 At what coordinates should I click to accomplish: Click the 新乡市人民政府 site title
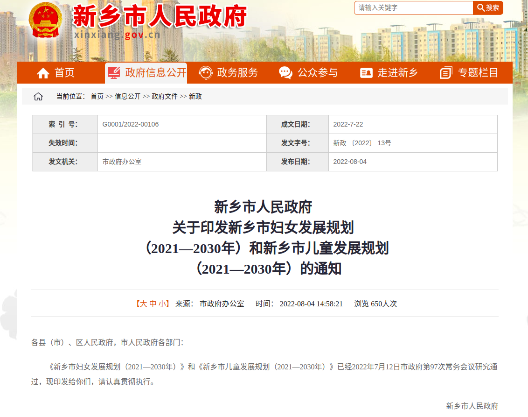pos(160,16)
